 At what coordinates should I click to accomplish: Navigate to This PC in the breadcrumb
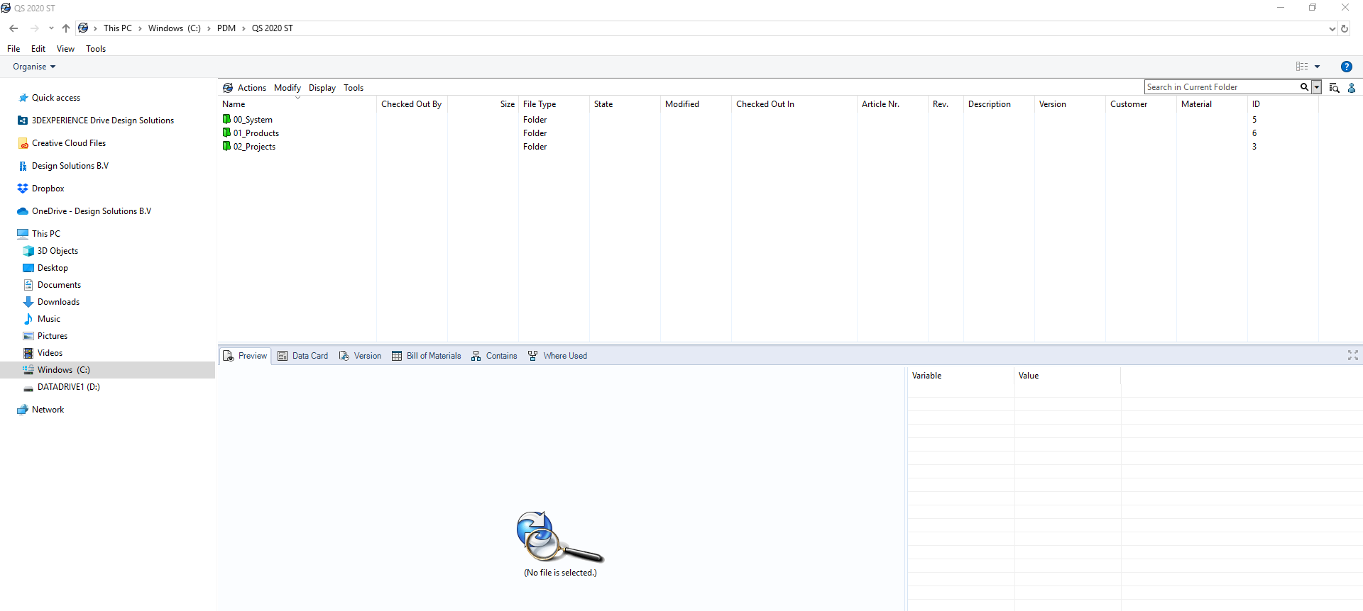click(118, 28)
